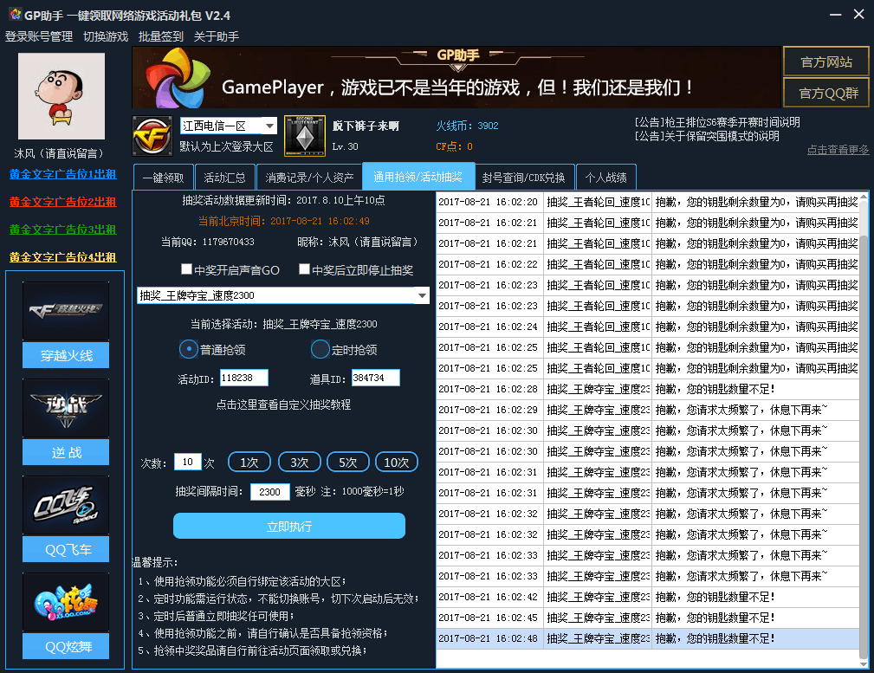Open 黄金文字广告位3出租 link

[x=63, y=230]
